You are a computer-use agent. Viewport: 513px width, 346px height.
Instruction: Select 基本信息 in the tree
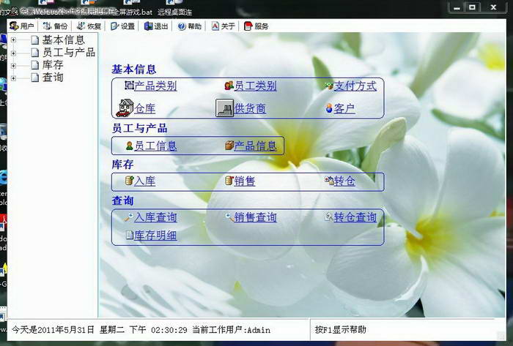tap(64, 40)
